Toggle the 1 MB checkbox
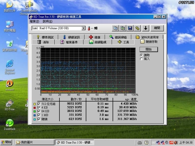 click(39, 115)
